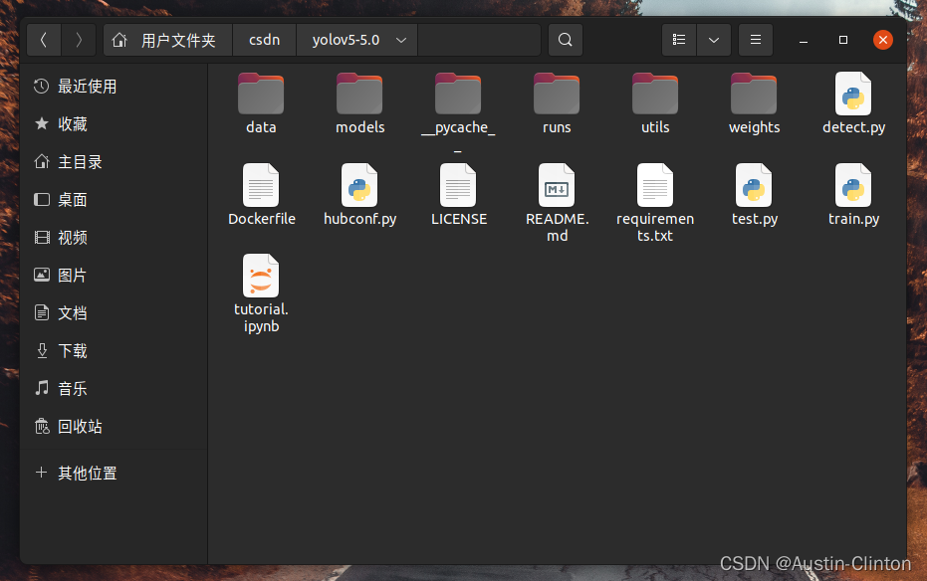Open 其他位置 other locations
The width and height of the screenshot is (927, 581).
[x=114, y=473]
